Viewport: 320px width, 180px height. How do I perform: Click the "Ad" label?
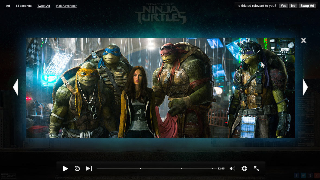tap(8, 6)
